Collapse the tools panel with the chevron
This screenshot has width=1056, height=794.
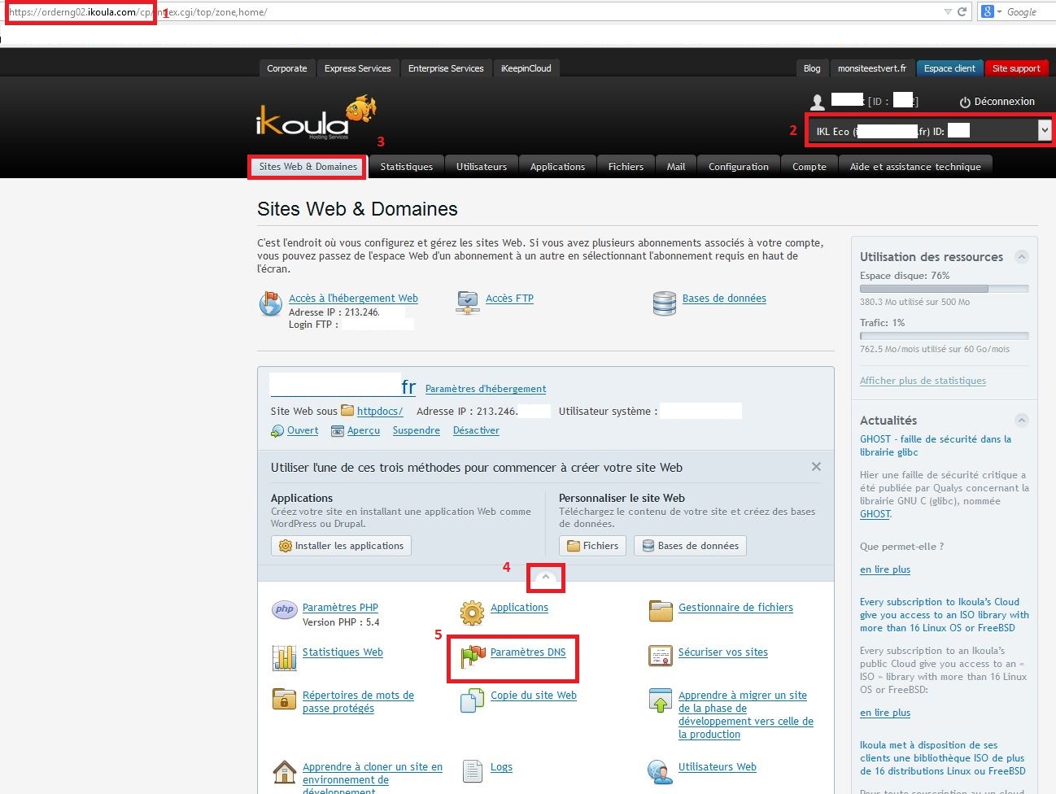click(x=545, y=578)
